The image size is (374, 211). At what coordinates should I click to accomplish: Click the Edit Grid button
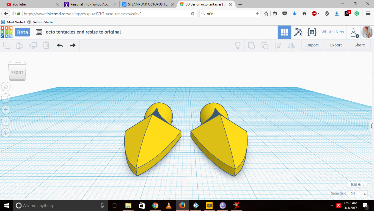coord(358,185)
